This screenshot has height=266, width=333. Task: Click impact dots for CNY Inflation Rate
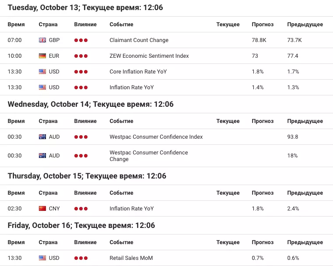[81, 209]
